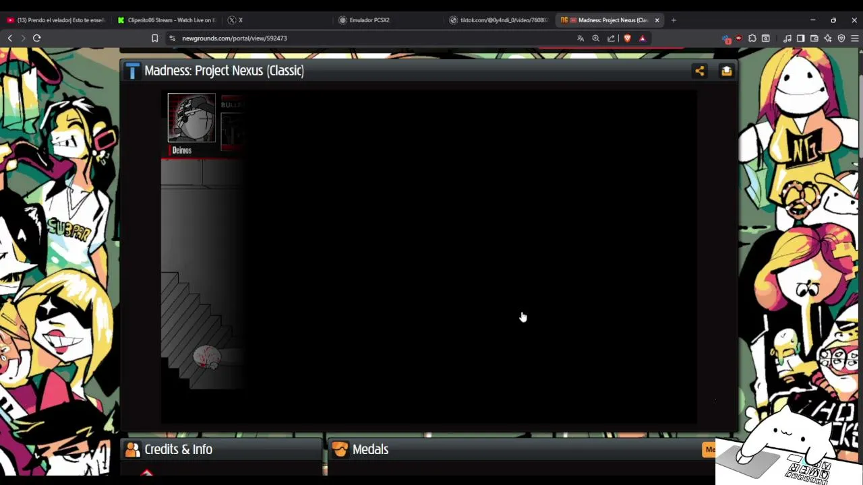This screenshot has height=485, width=863.
Task: Minimize the browser window
Action: 812,20
